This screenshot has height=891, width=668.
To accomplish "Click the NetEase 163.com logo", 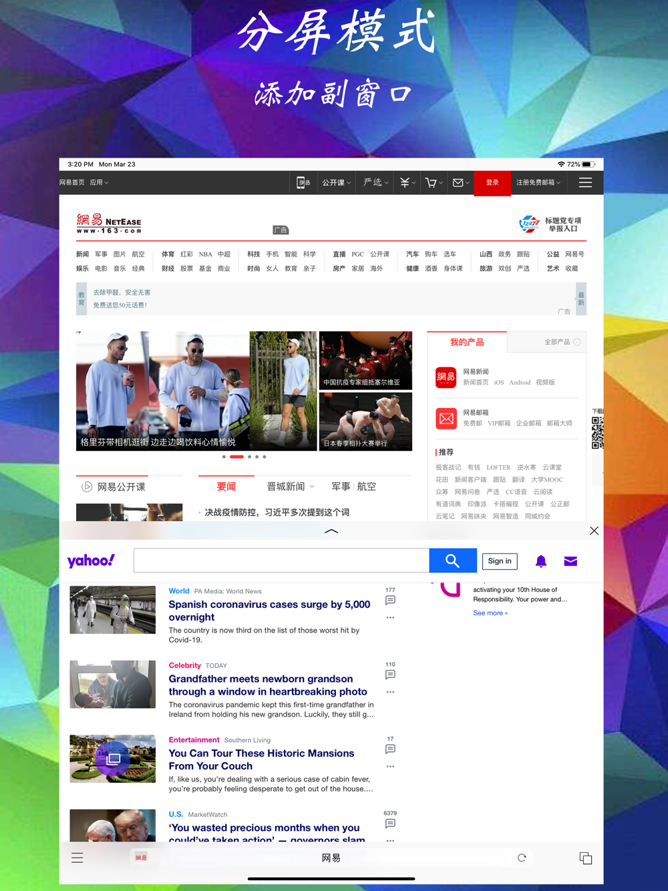I will point(108,224).
